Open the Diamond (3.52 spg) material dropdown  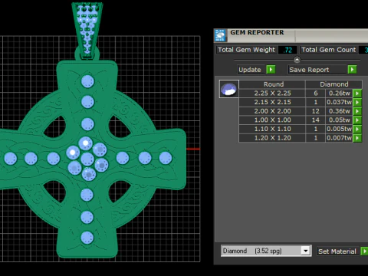(306, 251)
